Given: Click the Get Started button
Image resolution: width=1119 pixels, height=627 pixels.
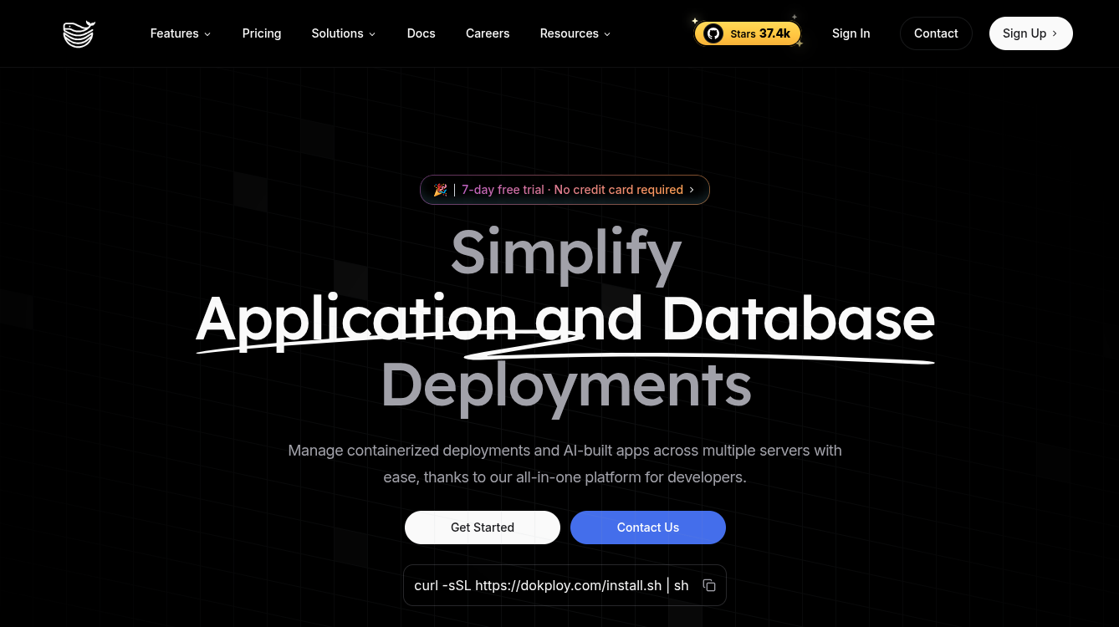Looking at the screenshot, I should pyautogui.click(x=483, y=528).
